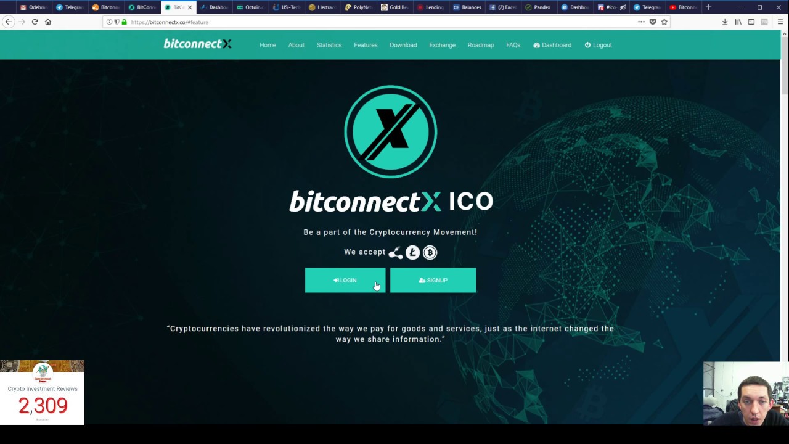Switch to the Hextracoin browser tab
Screen dimensions: 789x444
322,7
